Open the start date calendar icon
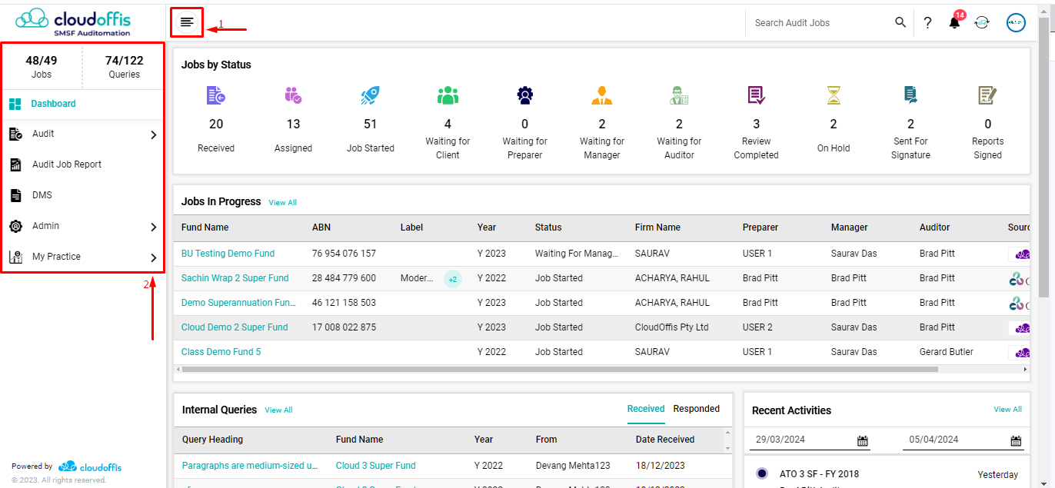The width and height of the screenshot is (1055, 488). click(863, 440)
